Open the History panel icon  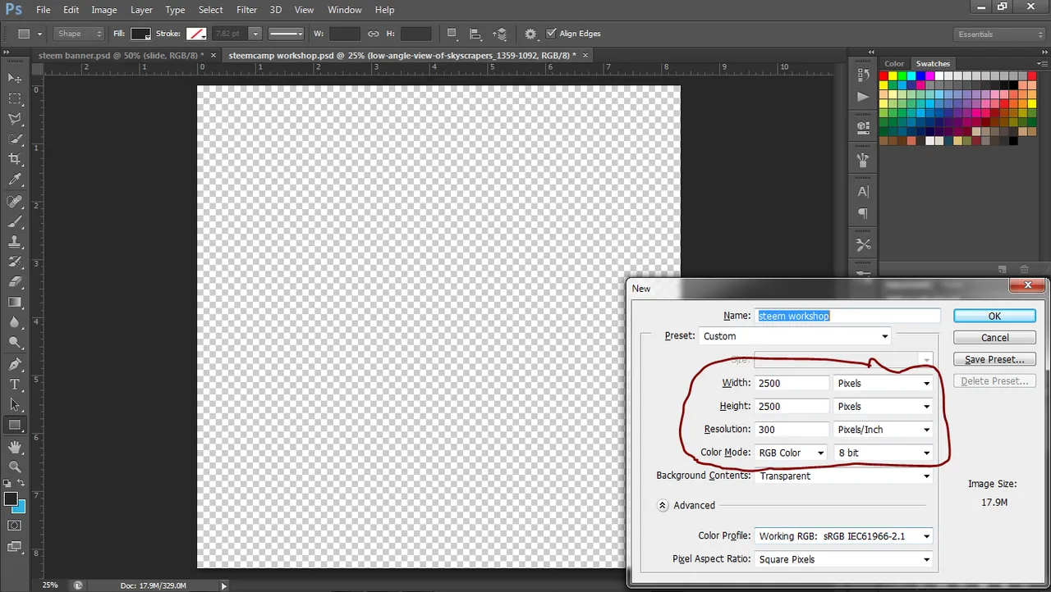click(863, 75)
